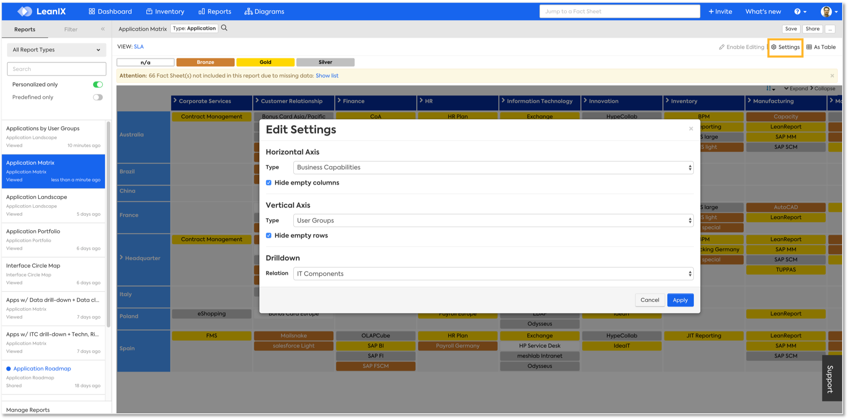The height and width of the screenshot is (419, 848).
Task: Click the Jump to a Fact Sheet field
Action: click(619, 11)
